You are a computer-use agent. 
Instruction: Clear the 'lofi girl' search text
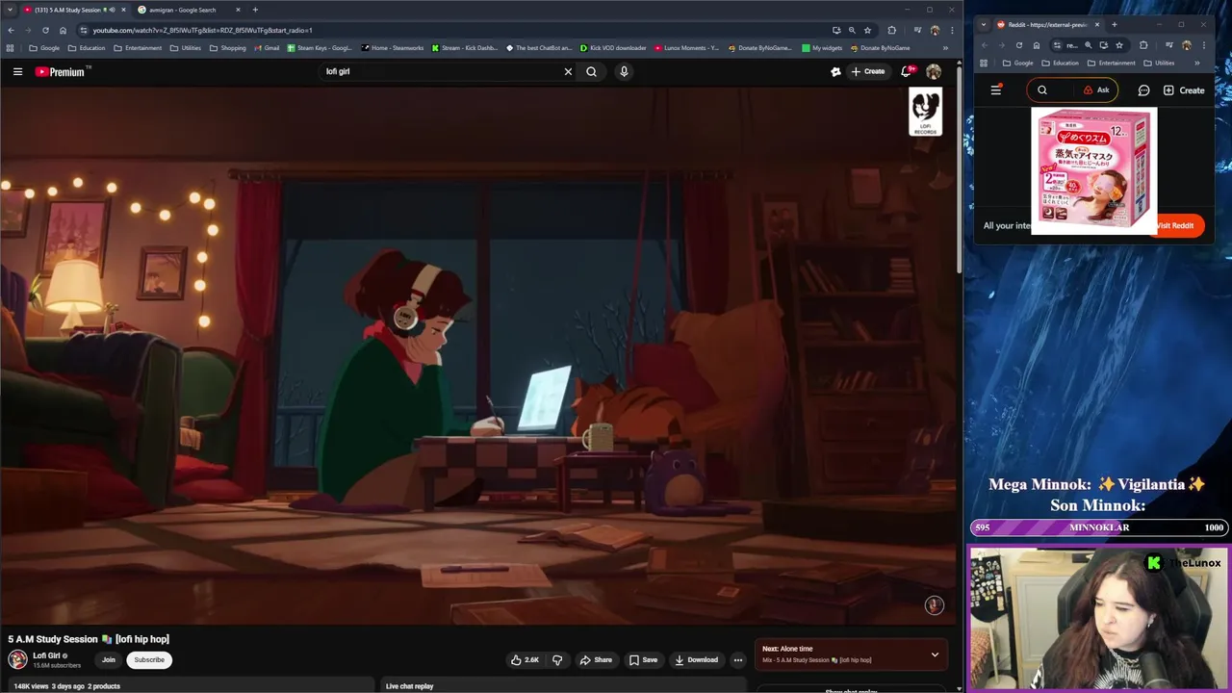point(568,71)
